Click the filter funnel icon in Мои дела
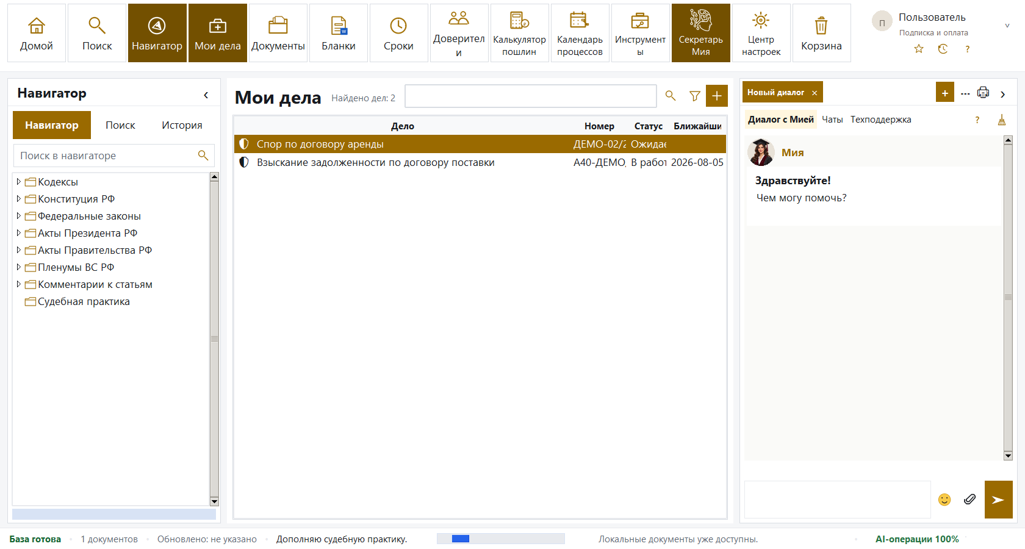The image size is (1025, 549). coord(694,96)
